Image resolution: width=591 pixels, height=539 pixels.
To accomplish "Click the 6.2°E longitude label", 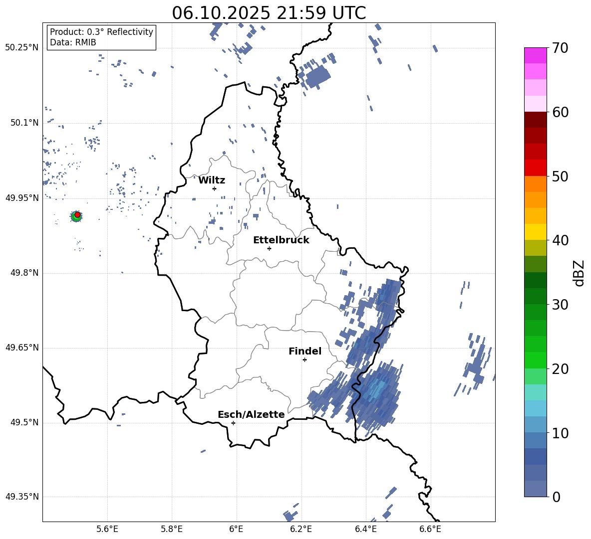I will 301,529.
